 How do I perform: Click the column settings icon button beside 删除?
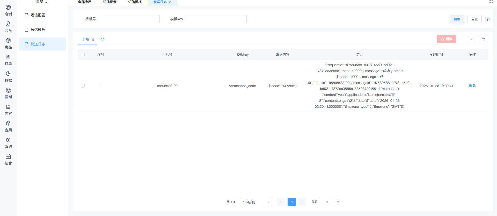(x=471, y=39)
